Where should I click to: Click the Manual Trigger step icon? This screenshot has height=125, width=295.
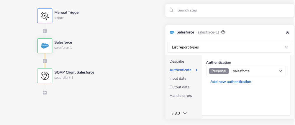pyautogui.click(x=45, y=16)
